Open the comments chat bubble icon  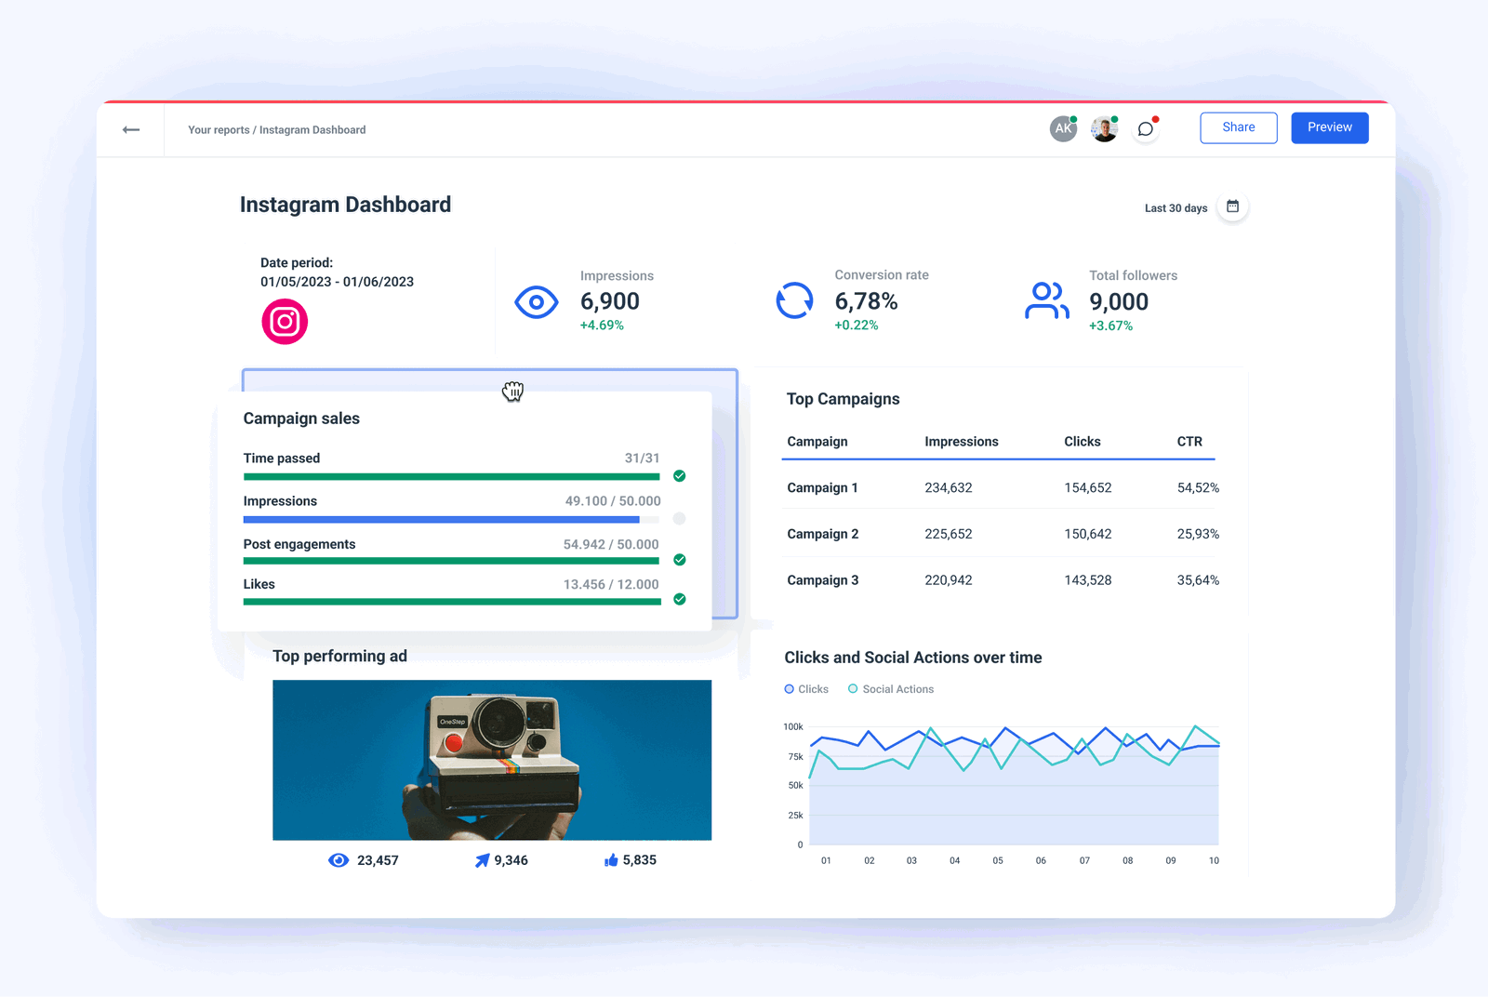[x=1145, y=129]
